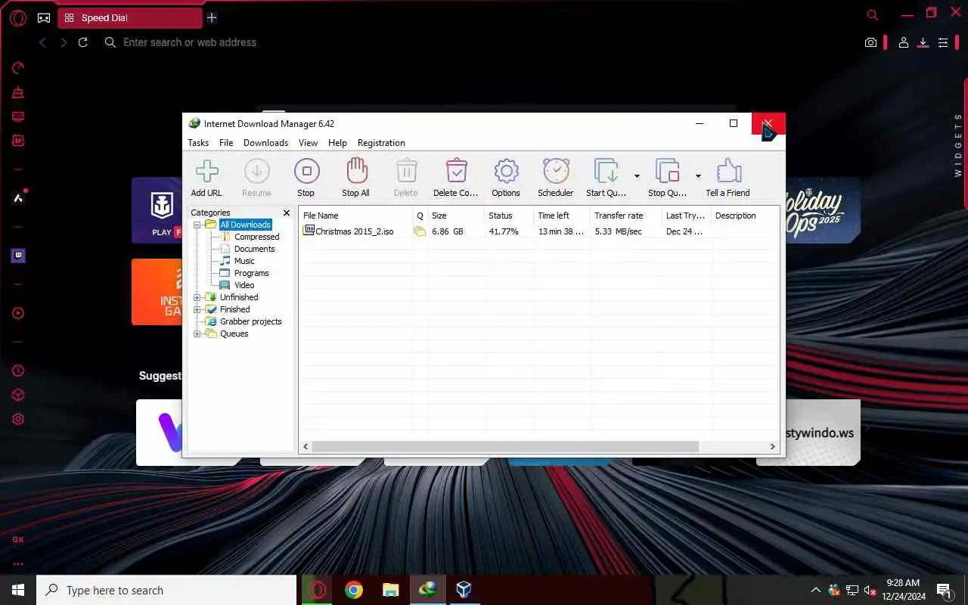Select the Grabber projects item
Screen dimensions: 968x605
click(250, 321)
